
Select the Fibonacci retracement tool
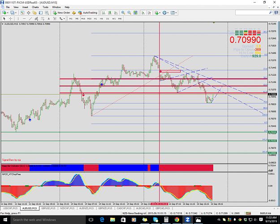(43, 18)
